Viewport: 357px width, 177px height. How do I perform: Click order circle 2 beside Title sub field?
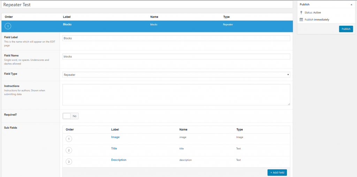(x=69, y=150)
